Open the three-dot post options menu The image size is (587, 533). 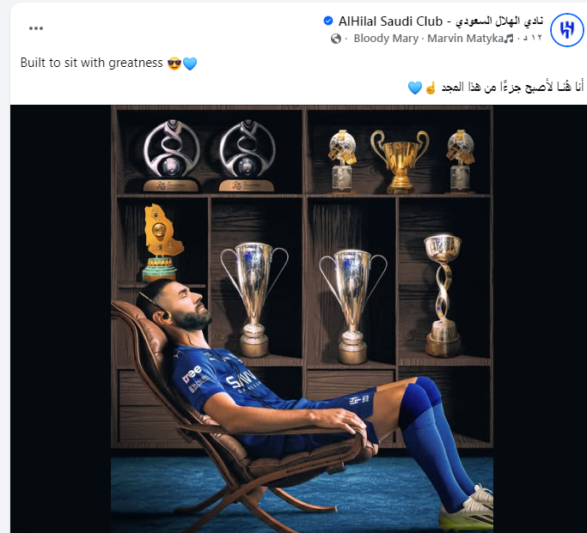(x=36, y=28)
